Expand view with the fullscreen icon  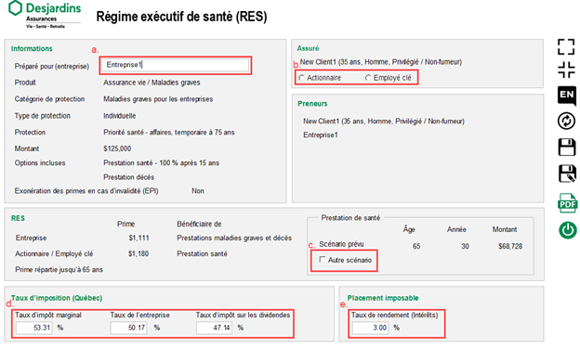click(566, 47)
